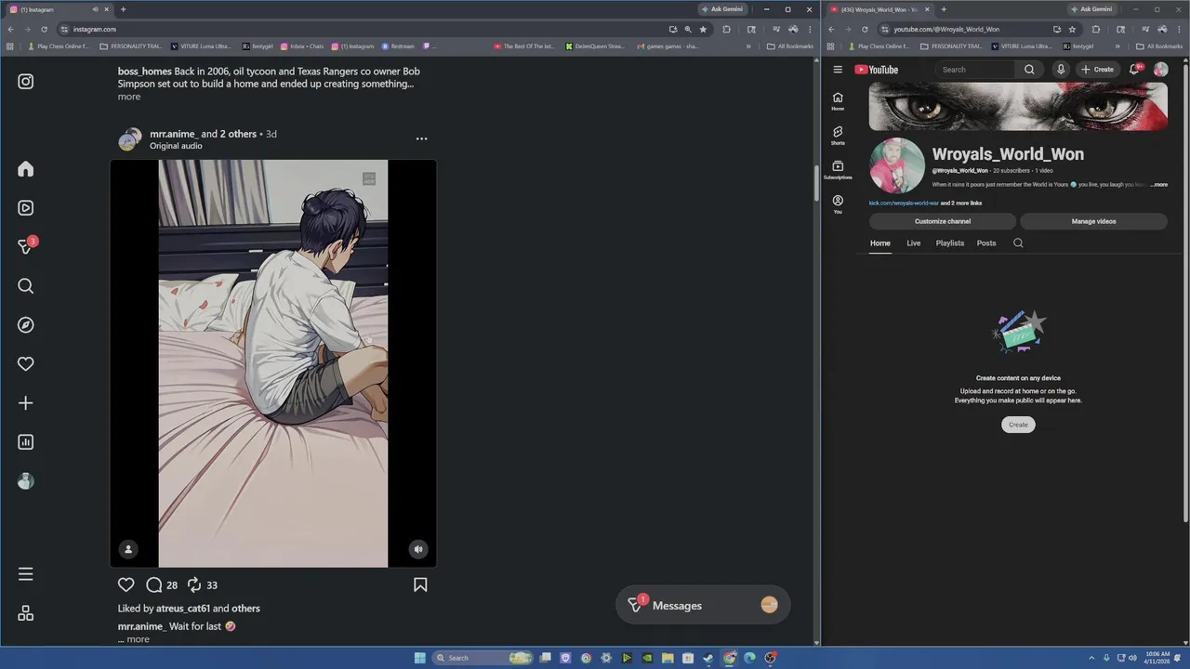The height and width of the screenshot is (669, 1190).
Task: Expand channel description with ...more
Action: [x=1158, y=185]
